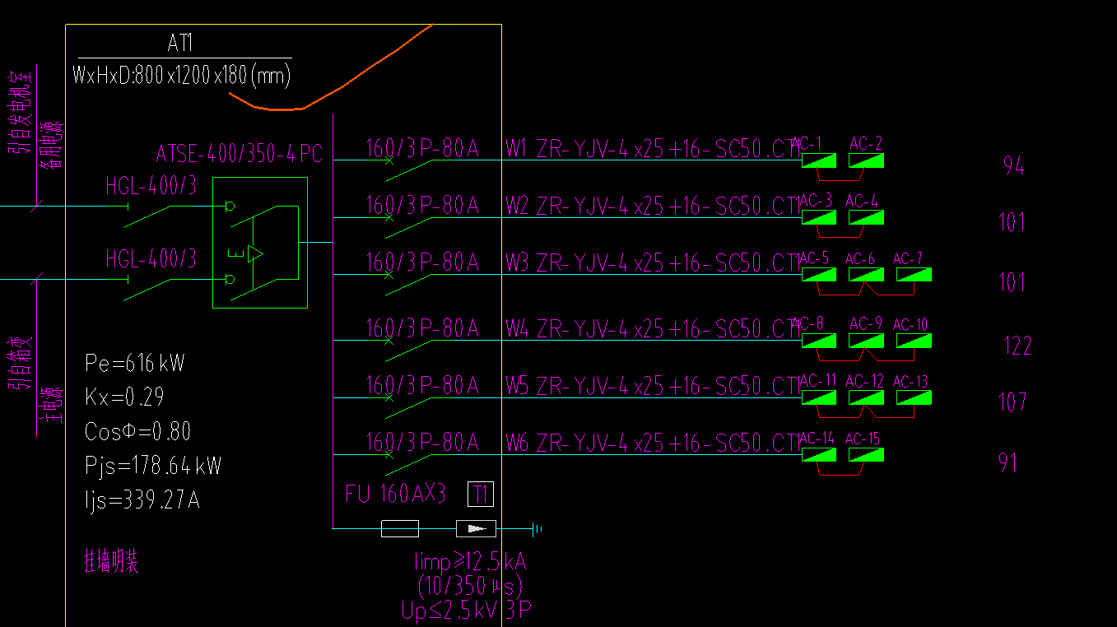
Task: Select the AC-12 unit symbol
Action: coord(867,397)
